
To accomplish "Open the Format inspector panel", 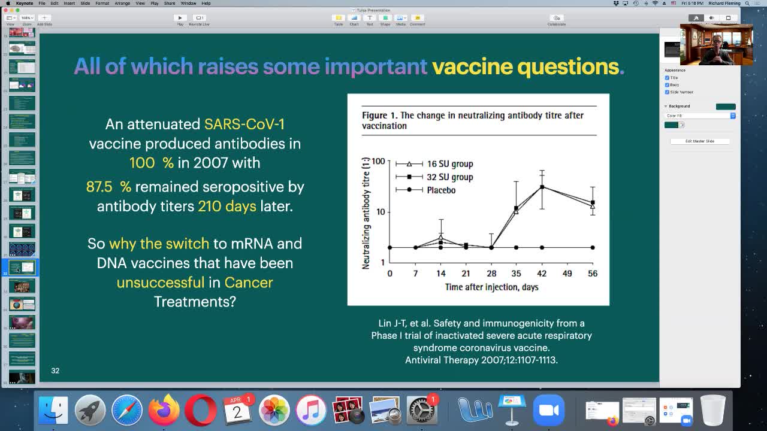I will 696,18.
